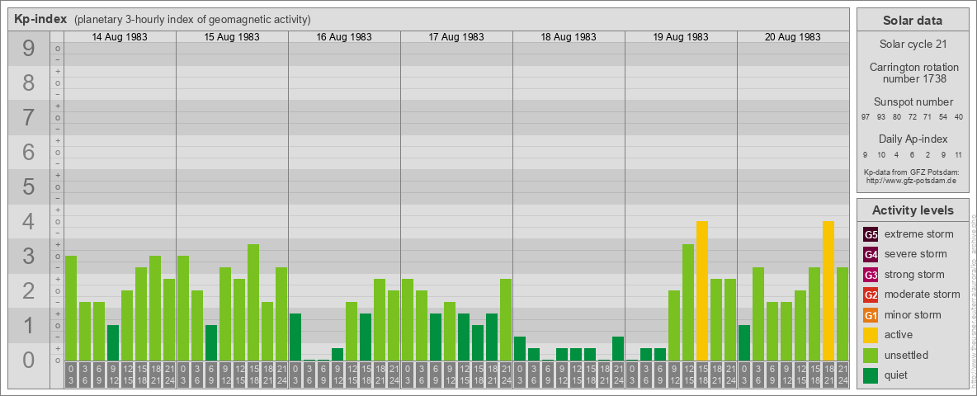The height and width of the screenshot is (396, 977).
Task: Select the yellow active legend swatch
Action: tap(871, 335)
